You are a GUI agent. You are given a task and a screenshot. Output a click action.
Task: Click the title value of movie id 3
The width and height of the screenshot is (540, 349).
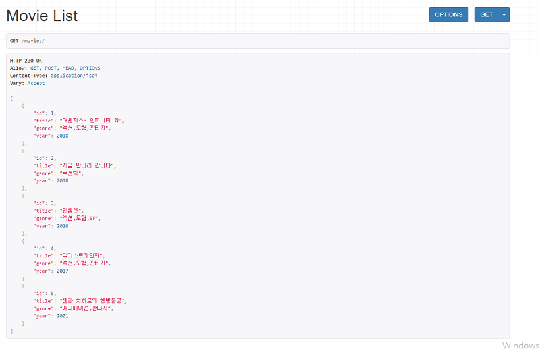click(70, 211)
